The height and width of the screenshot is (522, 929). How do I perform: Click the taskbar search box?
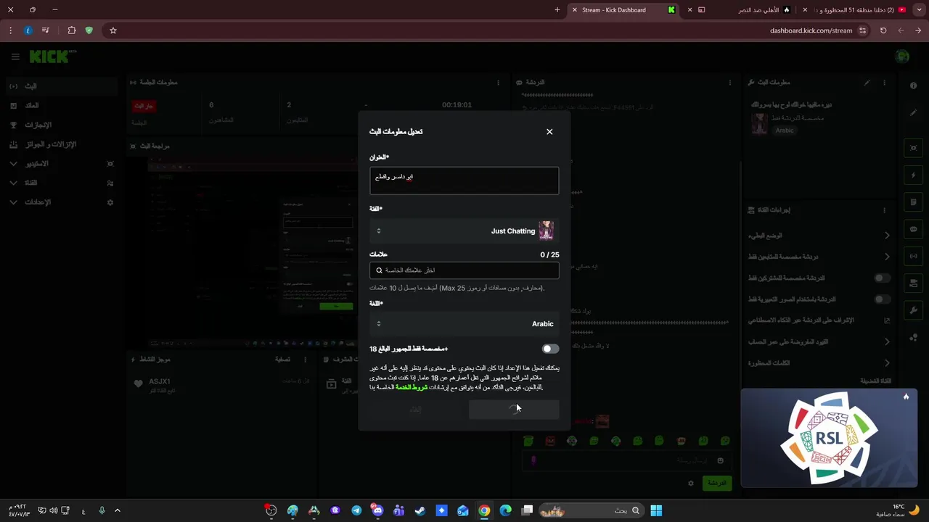click(x=592, y=510)
